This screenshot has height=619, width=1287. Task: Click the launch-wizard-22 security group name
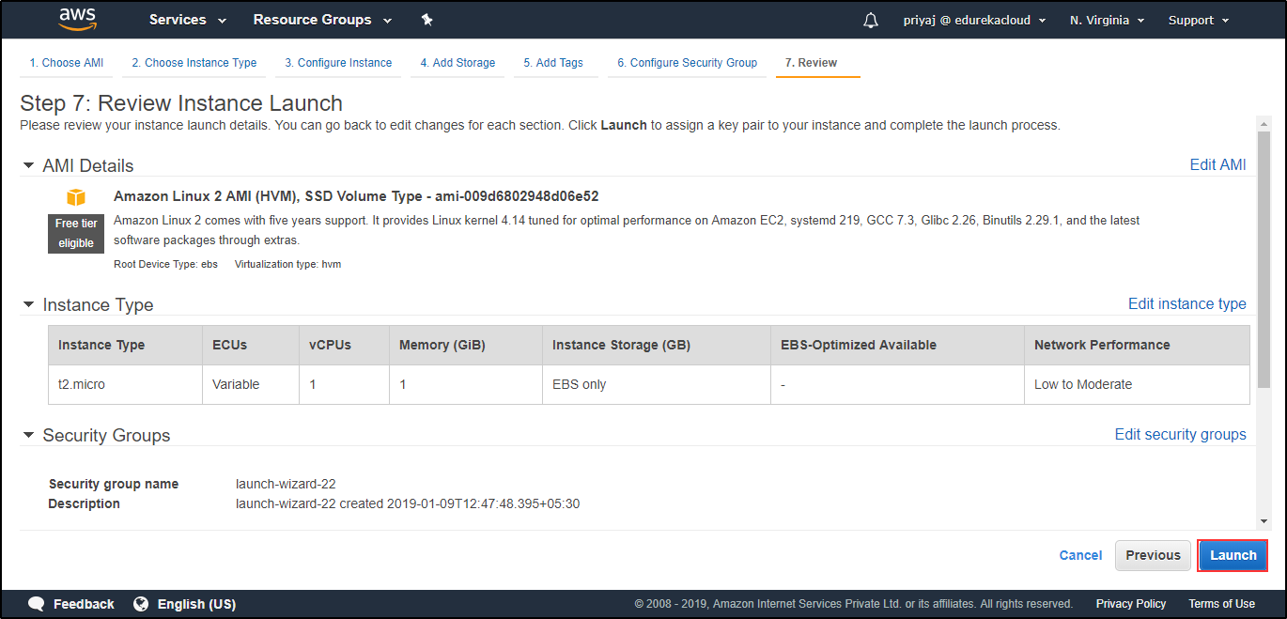(286, 484)
